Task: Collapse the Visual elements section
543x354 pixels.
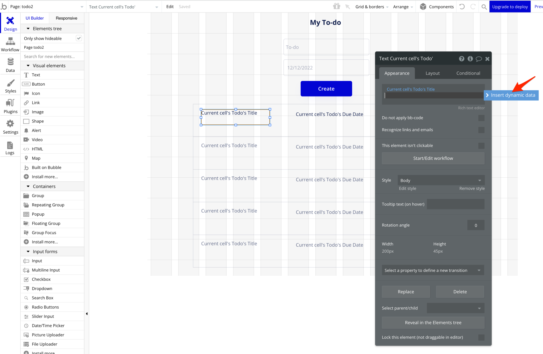Action: coord(28,66)
